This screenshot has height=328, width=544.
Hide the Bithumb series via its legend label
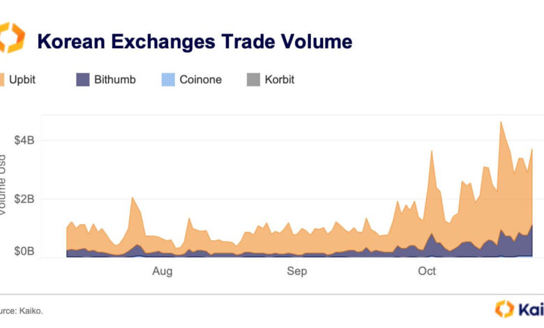[x=114, y=80]
